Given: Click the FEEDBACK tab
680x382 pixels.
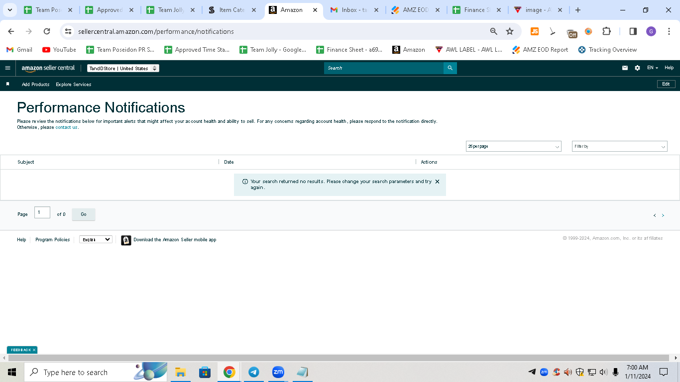Looking at the screenshot, I should click(x=22, y=350).
